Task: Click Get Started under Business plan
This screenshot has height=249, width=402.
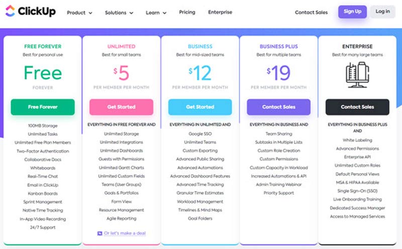Action: tap(200, 107)
